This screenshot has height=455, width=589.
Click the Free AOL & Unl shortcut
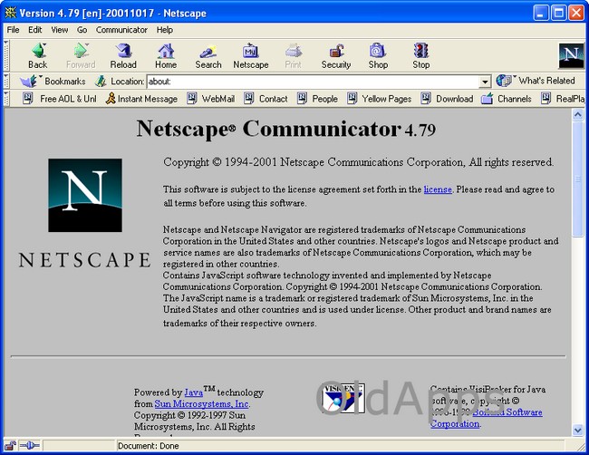(59, 99)
